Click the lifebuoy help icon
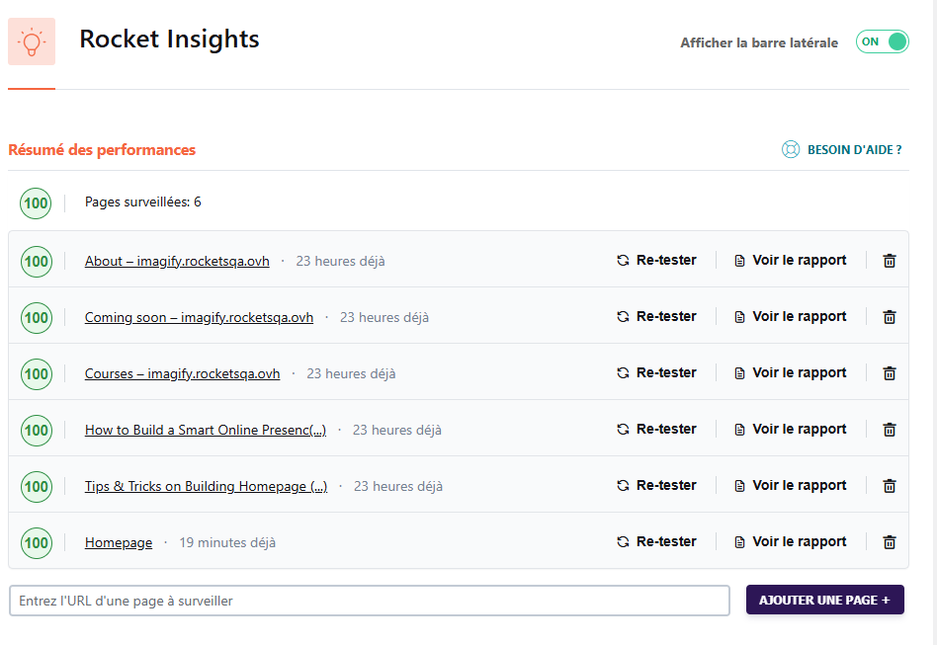Viewport: 937px width, 645px height. (791, 150)
